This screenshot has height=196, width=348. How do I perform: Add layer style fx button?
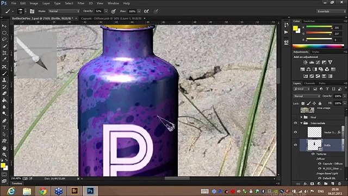pyautogui.click(x=306, y=184)
